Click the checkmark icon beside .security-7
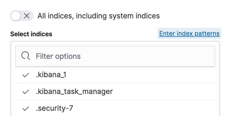 [x=26, y=108]
